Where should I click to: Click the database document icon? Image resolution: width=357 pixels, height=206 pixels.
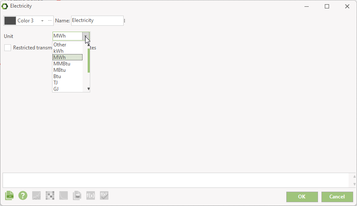point(77,195)
